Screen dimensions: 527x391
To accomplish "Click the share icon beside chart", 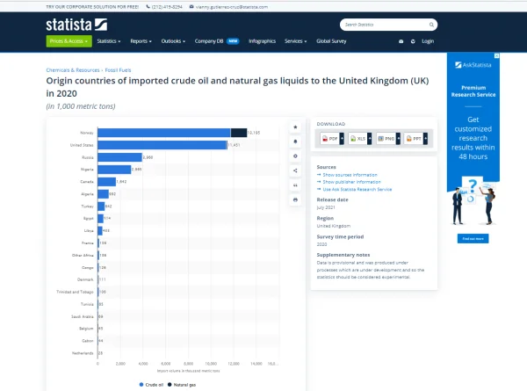I will (295, 170).
